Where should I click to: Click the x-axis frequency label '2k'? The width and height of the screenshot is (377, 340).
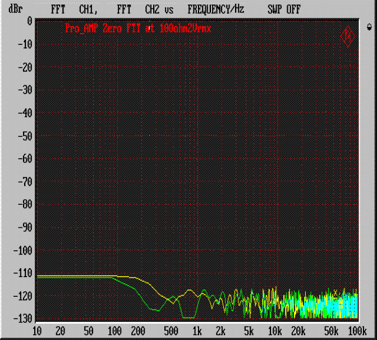(220, 331)
